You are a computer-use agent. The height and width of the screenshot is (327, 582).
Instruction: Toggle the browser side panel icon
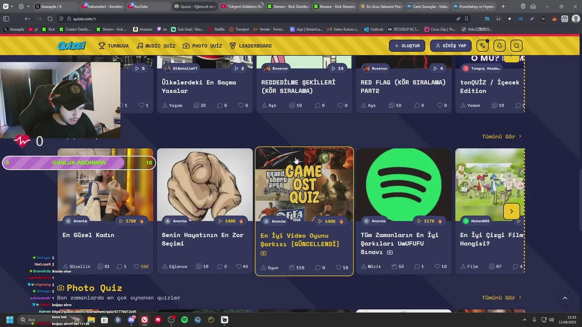pos(6,19)
